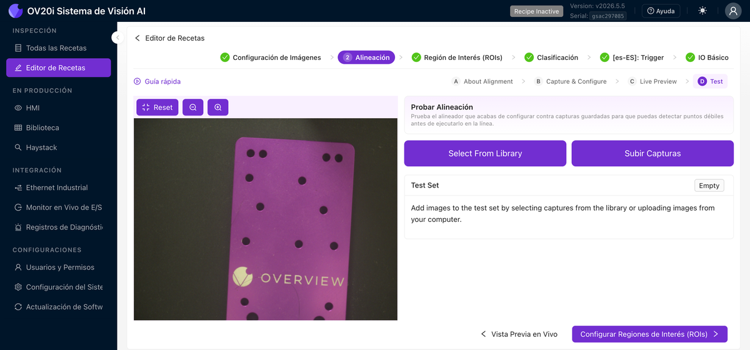
Task: Select the Alineación step
Action: [x=366, y=57]
